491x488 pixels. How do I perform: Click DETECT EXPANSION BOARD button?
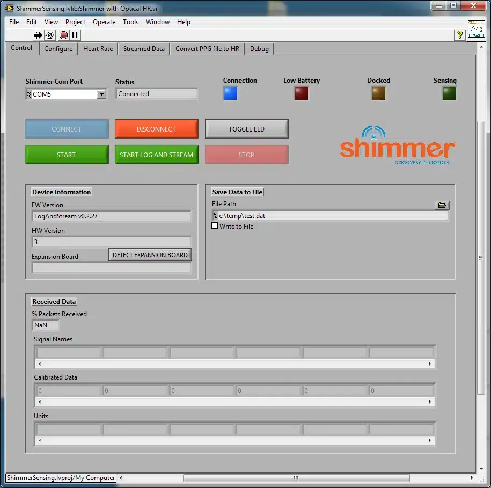pos(150,255)
